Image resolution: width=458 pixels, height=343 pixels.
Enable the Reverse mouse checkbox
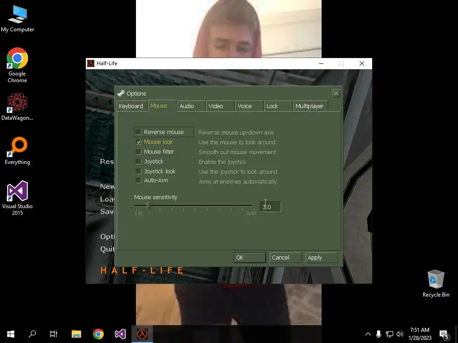[x=139, y=132]
